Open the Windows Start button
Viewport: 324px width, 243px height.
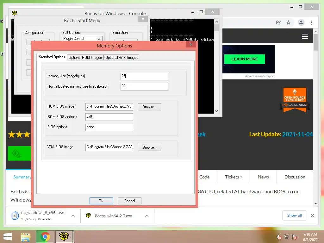[8, 237]
